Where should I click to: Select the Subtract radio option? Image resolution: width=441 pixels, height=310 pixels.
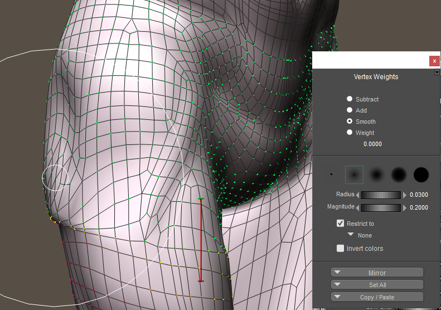pyautogui.click(x=350, y=99)
